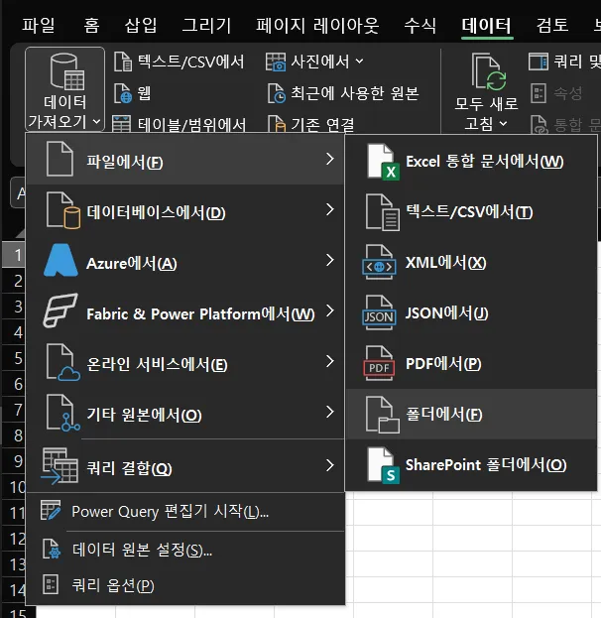Expand the 온라인 서비스에서 submenu arrow
The image size is (601, 618).
point(329,362)
